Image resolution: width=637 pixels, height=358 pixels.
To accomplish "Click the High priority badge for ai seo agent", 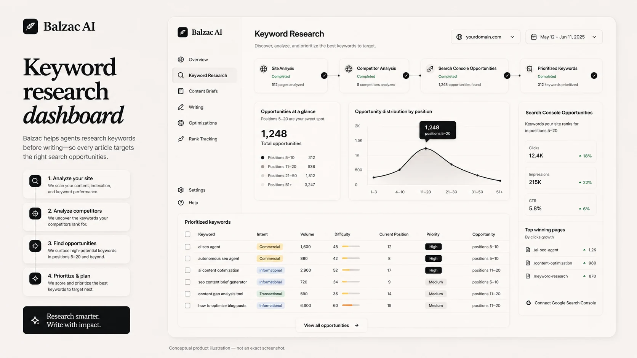I will coord(434,247).
